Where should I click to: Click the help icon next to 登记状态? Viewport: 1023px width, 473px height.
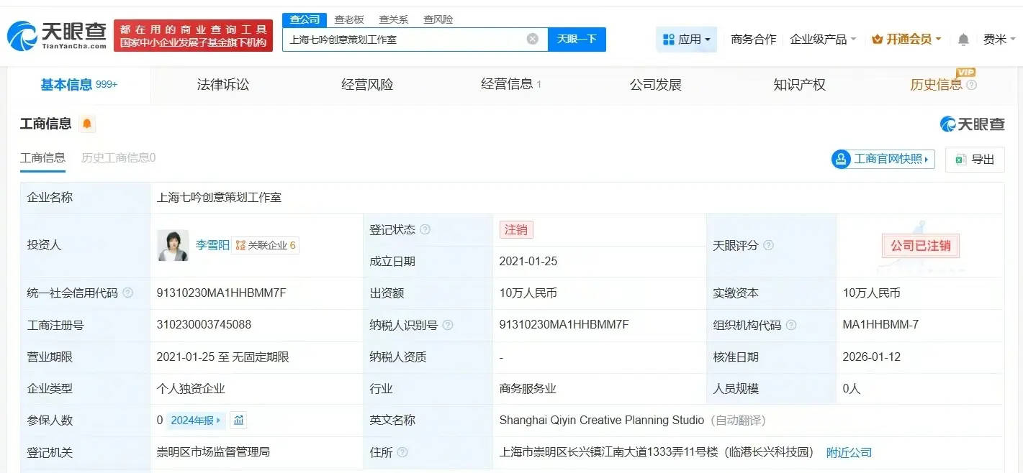point(425,230)
